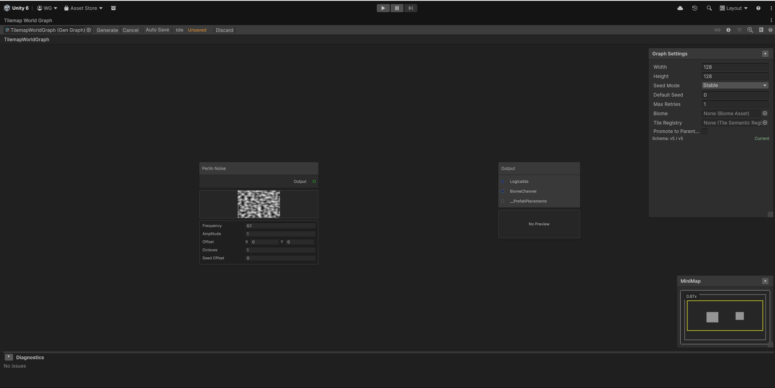Screen dimensions: 775x388
Task: Open the Tilemap World Graph window kebab menu
Action: pos(771,20)
